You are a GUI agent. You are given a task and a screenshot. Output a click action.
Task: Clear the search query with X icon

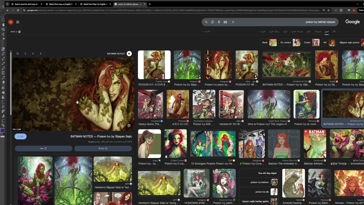point(233,22)
